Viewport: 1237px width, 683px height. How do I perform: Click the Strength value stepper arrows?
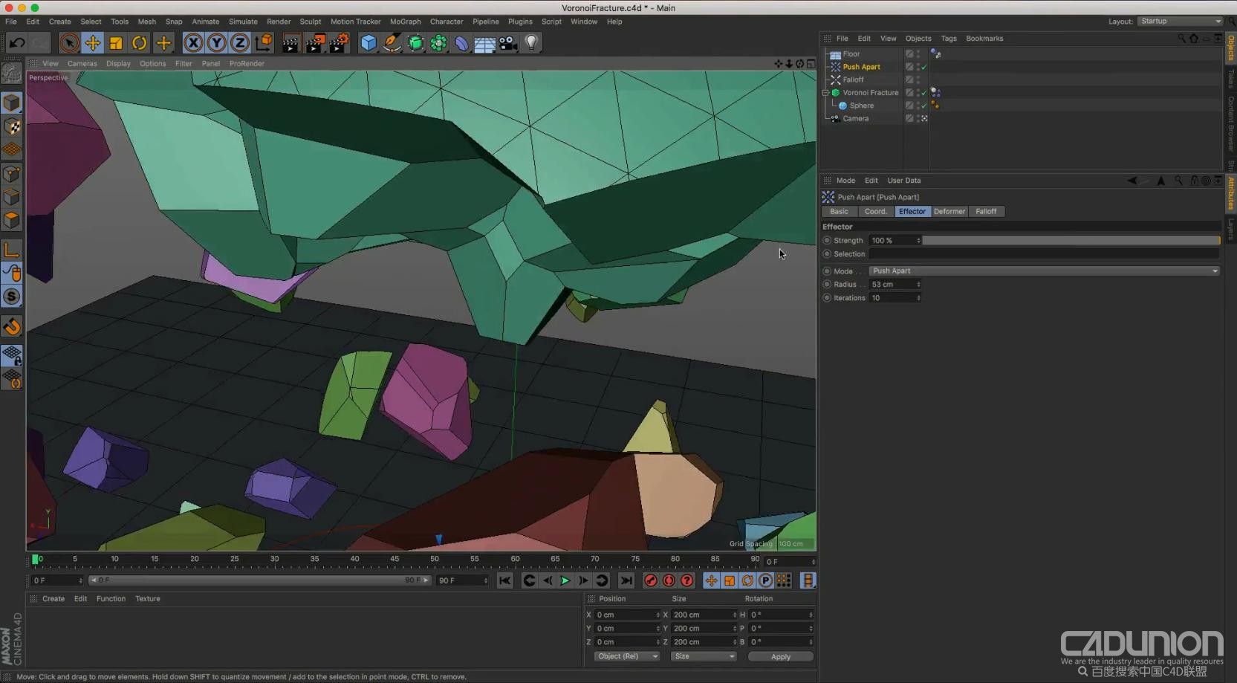[918, 241]
